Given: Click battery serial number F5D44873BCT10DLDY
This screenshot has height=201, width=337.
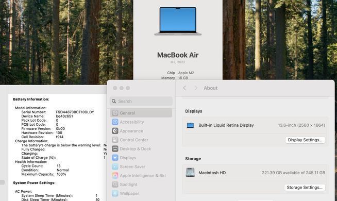Looking at the screenshot, I should tap(75, 112).
